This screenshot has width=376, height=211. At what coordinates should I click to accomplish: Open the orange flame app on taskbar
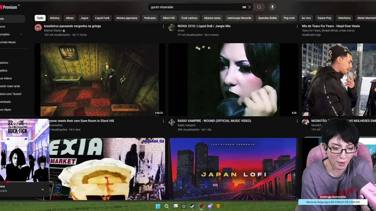click(x=218, y=206)
